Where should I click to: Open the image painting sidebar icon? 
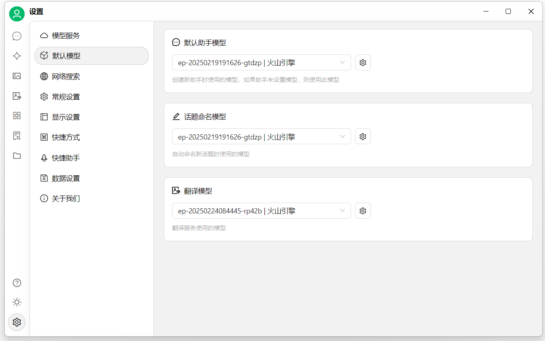[17, 76]
